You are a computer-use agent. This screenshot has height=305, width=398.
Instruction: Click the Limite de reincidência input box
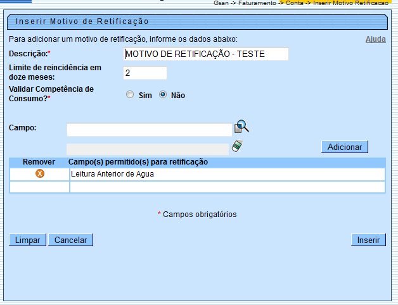(144, 73)
